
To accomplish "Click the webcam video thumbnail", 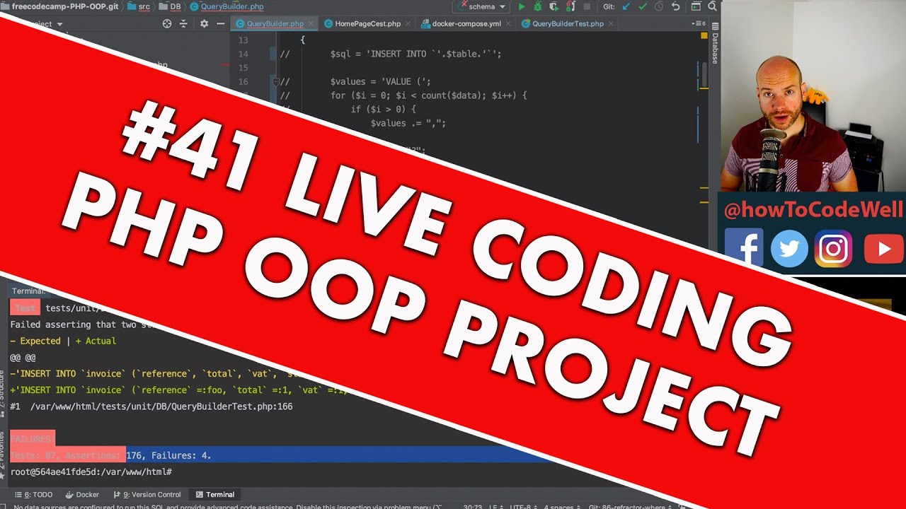I will [x=813, y=95].
